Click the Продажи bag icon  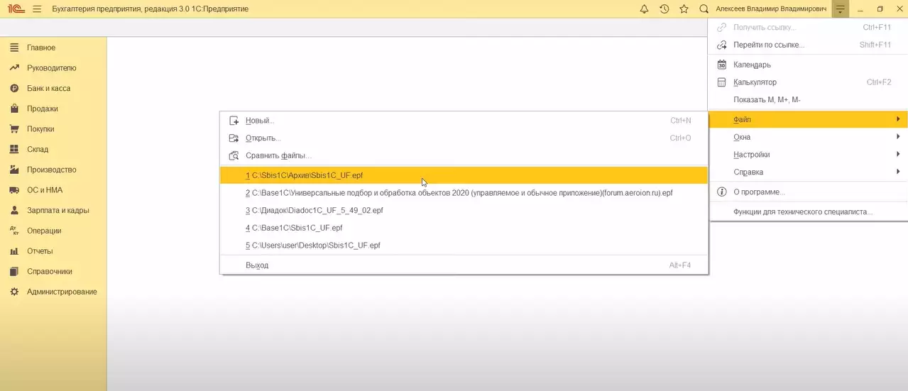click(x=13, y=109)
